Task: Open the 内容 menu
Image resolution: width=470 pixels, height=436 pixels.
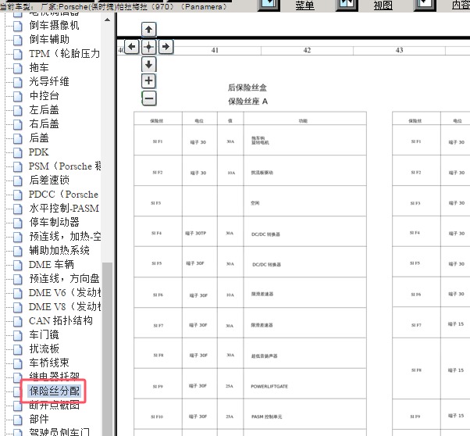Action: pyautogui.click(x=461, y=5)
